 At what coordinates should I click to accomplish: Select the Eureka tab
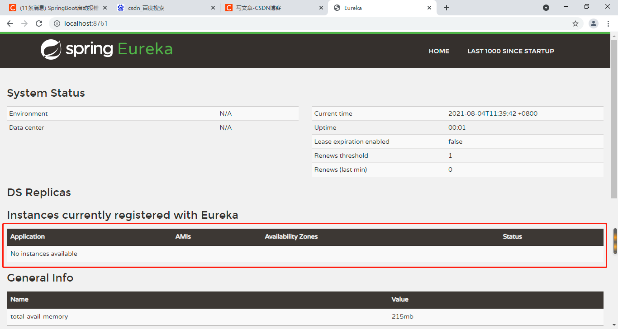pos(382,8)
